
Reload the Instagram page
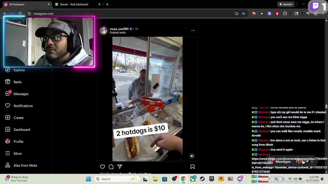(20, 14)
